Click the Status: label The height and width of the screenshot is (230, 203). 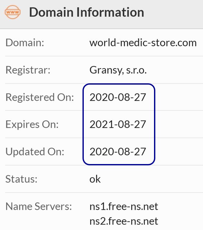22,179
